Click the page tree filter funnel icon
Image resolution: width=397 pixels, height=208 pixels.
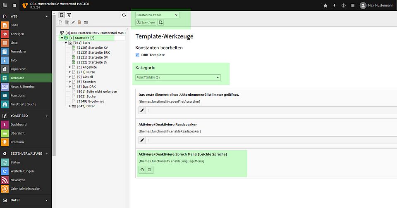(69, 15)
